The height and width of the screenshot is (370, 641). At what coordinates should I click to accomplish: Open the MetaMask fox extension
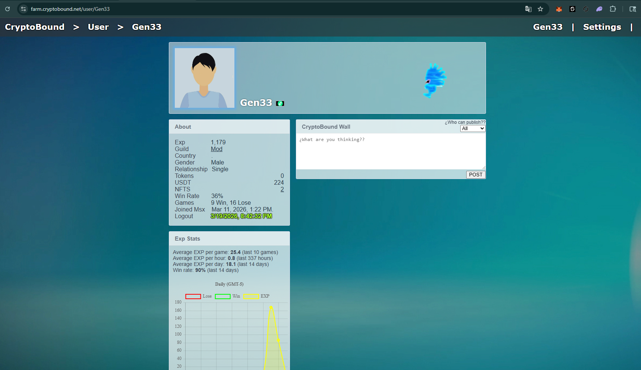click(x=559, y=9)
